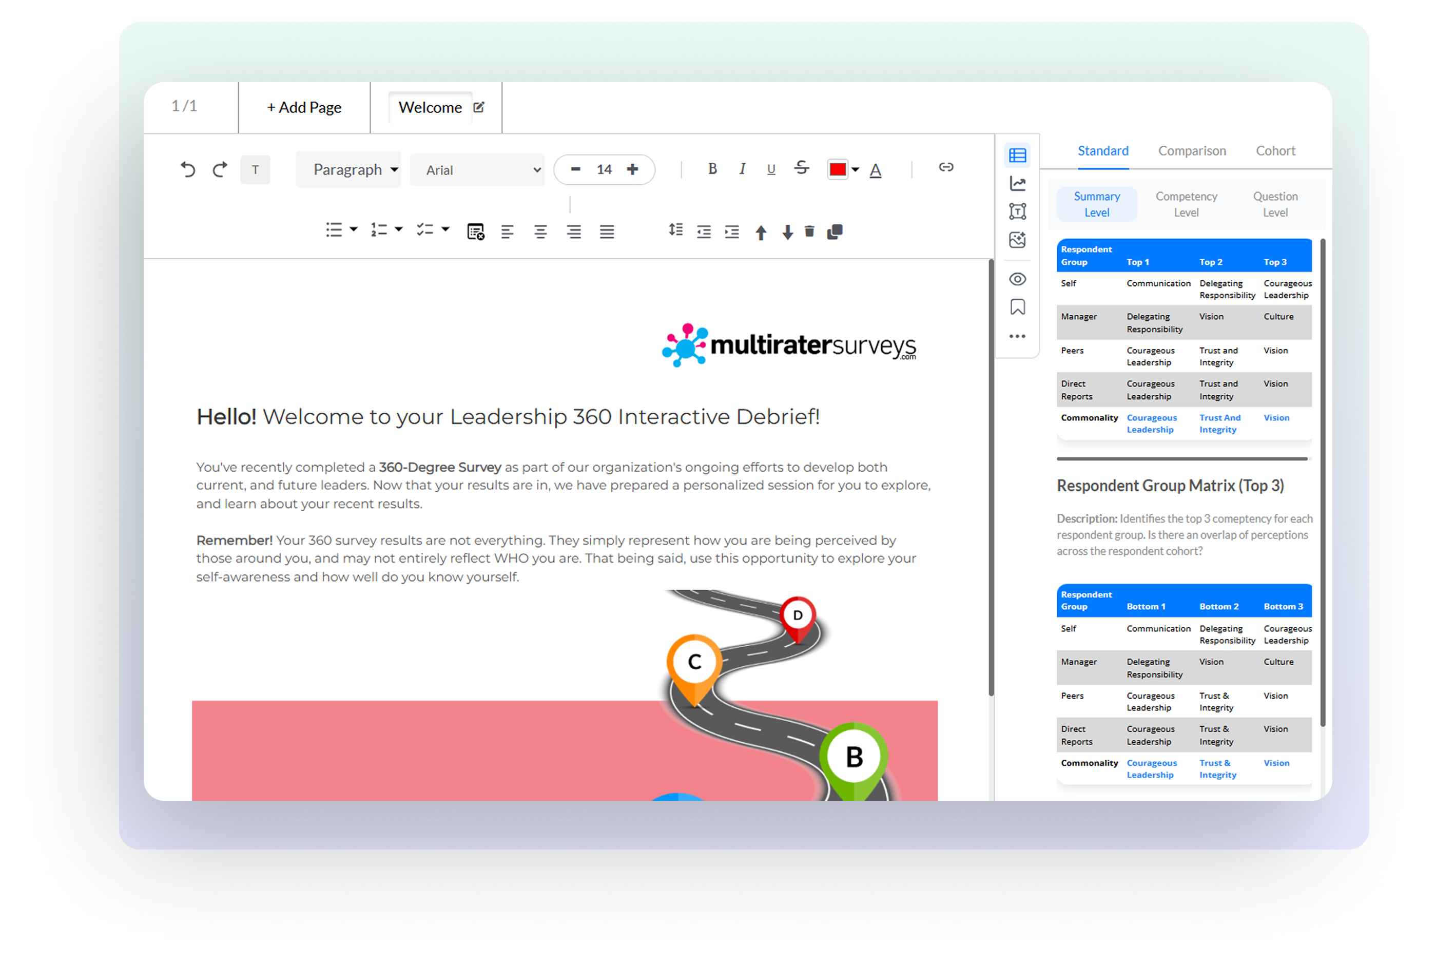Click the undo arrow icon
The width and height of the screenshot is (1435, 965).
[x=188, y=169]
